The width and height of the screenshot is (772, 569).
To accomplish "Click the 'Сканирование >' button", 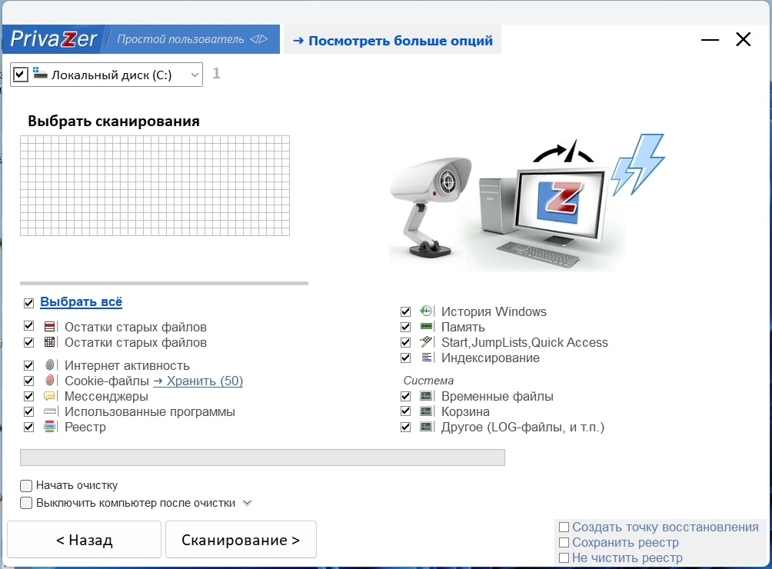I will [241, 540].
